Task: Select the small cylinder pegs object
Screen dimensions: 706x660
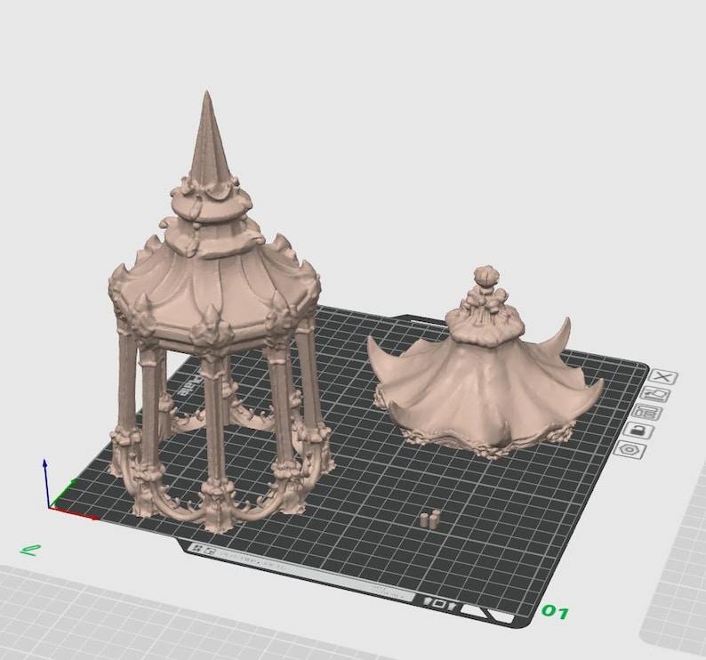Action: click(x=431, y=519)
